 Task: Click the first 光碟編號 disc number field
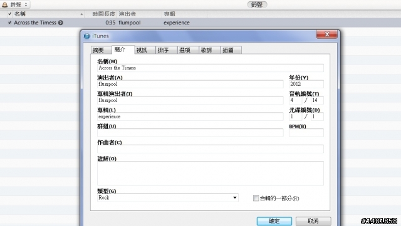pos(295,116)
